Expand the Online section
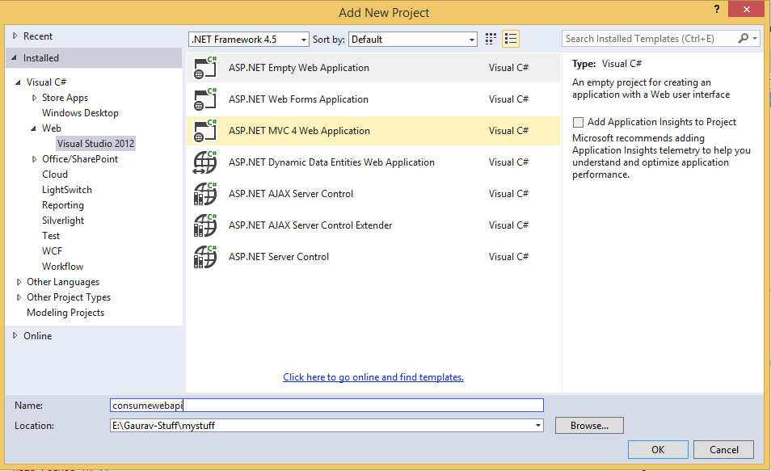The width and height of the screenshot is (771, 471). (x=15, y=336)
